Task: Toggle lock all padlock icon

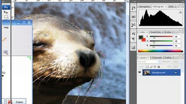Action: pos(159,67)
